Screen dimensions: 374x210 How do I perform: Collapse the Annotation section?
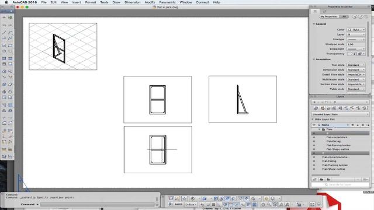click(314, 60)
